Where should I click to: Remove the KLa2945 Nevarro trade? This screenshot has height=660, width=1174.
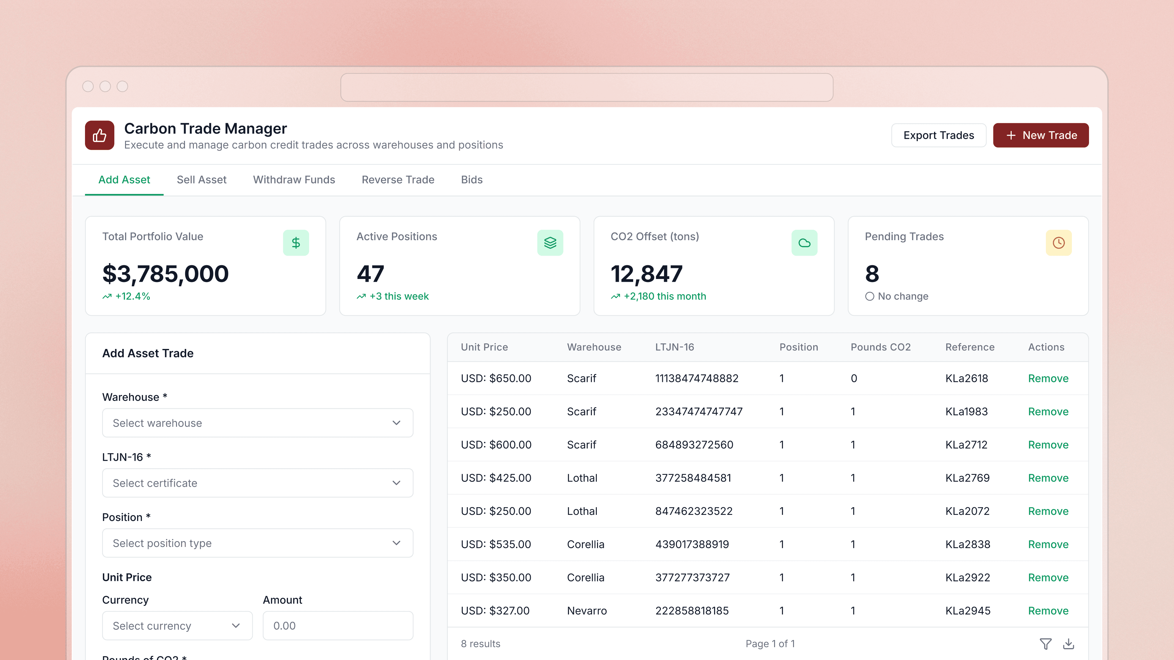[1048, 611]
